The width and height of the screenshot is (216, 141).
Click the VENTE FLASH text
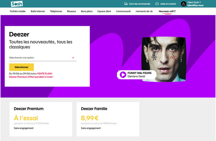tap(44, 74)
